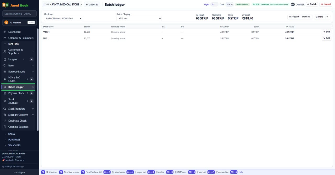The width and height of the screenshot is (335, 175).
Task: Open Opening Balances page
Action: (x=18, y=127)
